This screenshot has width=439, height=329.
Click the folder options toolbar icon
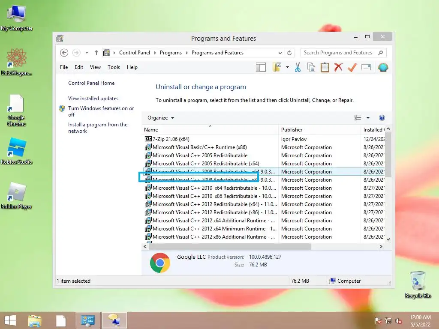click(x=277, y=67)
